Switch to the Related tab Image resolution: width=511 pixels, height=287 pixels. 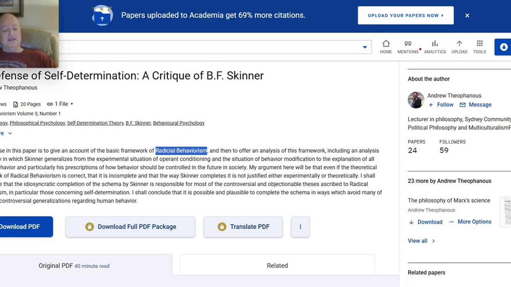(277, 265)
